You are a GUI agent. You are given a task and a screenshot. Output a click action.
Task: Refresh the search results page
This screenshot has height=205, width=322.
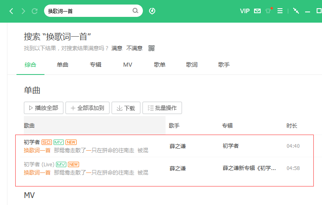click(35, 11)
